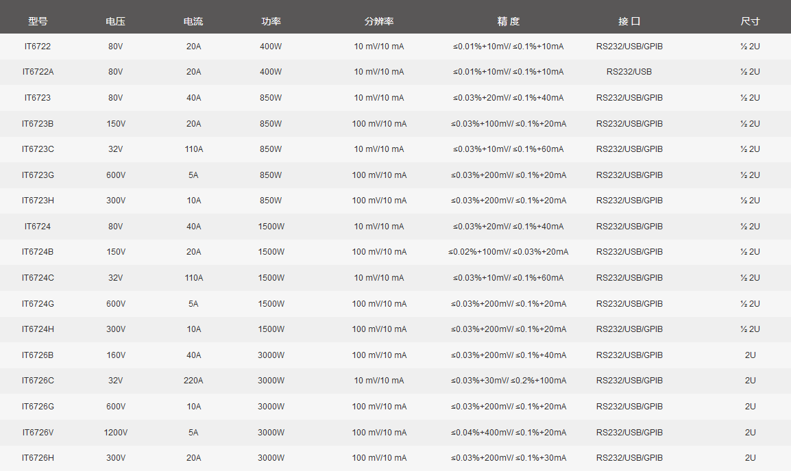Select model cell IT6726H
The width and height of the screenshot is (791, 471).
click(38, 458)
